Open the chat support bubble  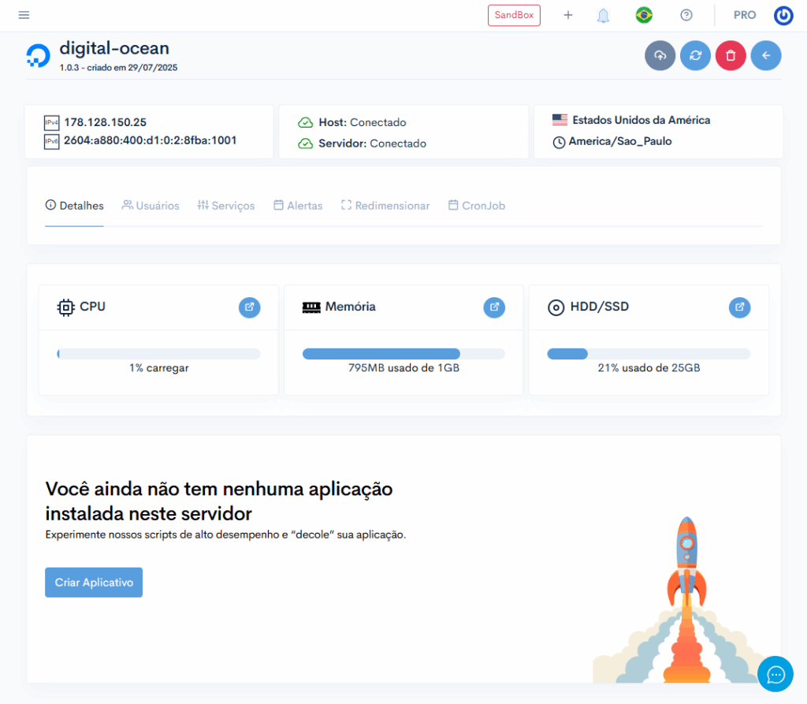(x=775, y=674)
